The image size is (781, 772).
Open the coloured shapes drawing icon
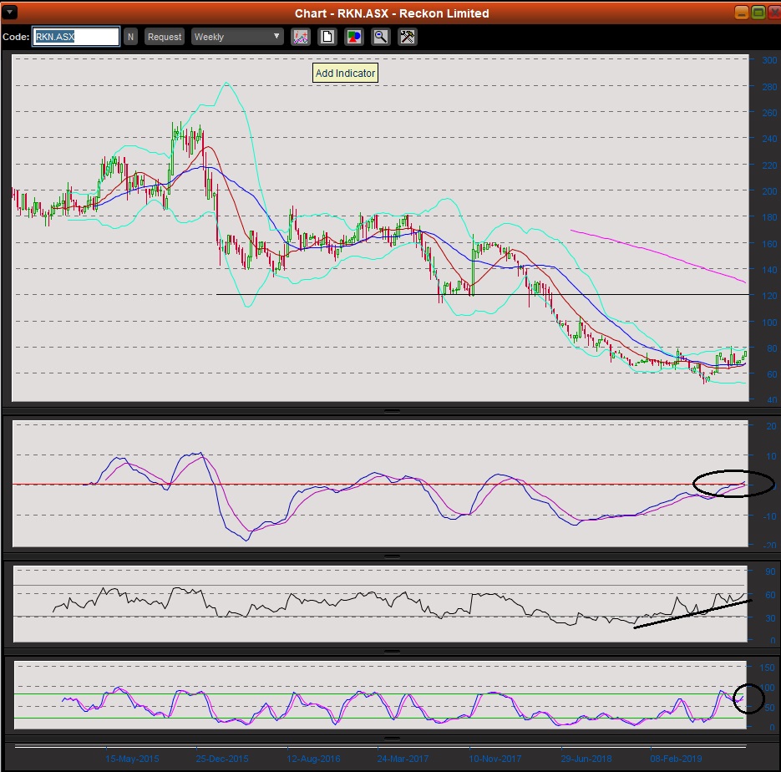pos(354,37)
